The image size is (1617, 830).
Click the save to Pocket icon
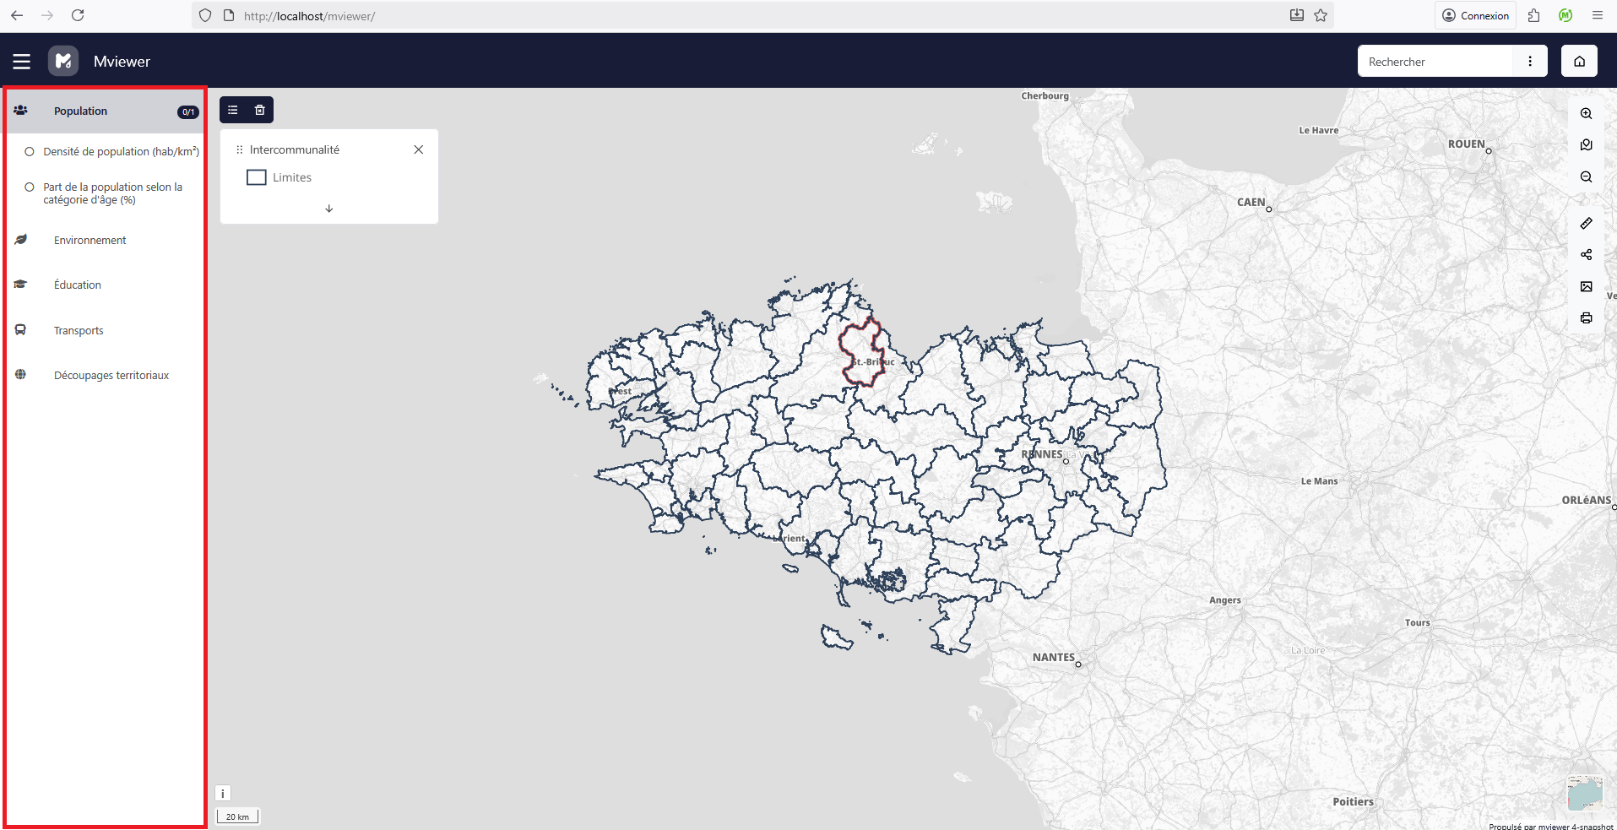pyautogui.click(x=1297, y=15)
